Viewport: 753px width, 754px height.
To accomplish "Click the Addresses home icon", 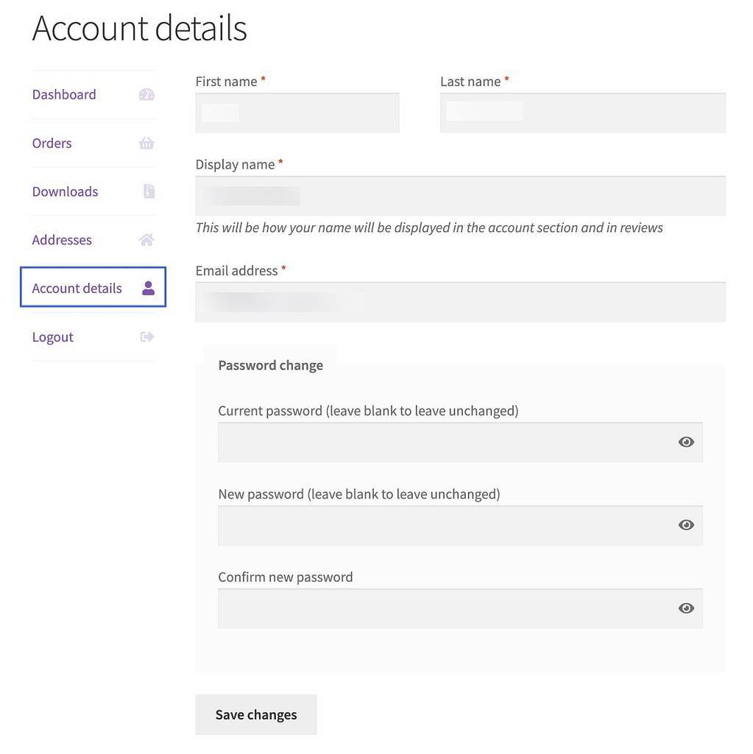I will pyautogui.click(x=146, y=239).
